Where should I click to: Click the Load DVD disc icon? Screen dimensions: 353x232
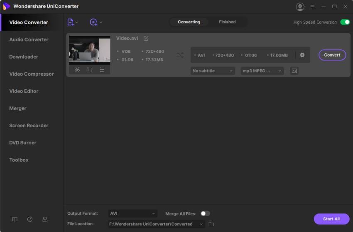93,22
